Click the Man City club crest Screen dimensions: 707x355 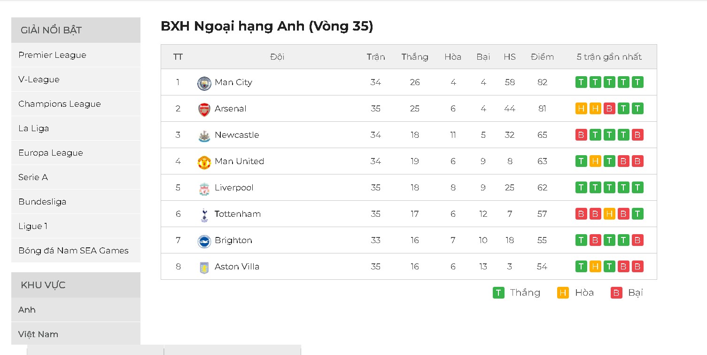204,83
